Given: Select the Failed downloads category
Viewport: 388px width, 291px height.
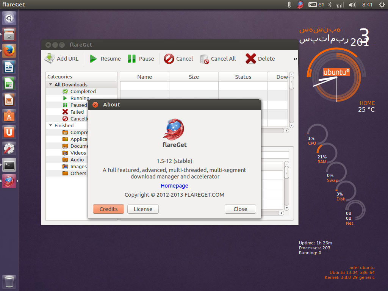Looking at the screenshot, I should coord(77,112).
